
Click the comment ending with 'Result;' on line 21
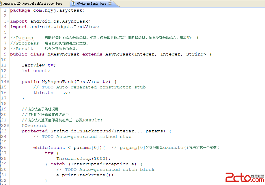62,120
